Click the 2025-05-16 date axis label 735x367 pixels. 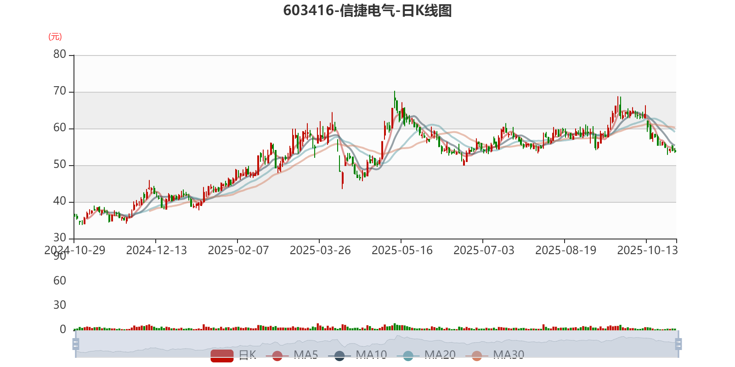402,250
